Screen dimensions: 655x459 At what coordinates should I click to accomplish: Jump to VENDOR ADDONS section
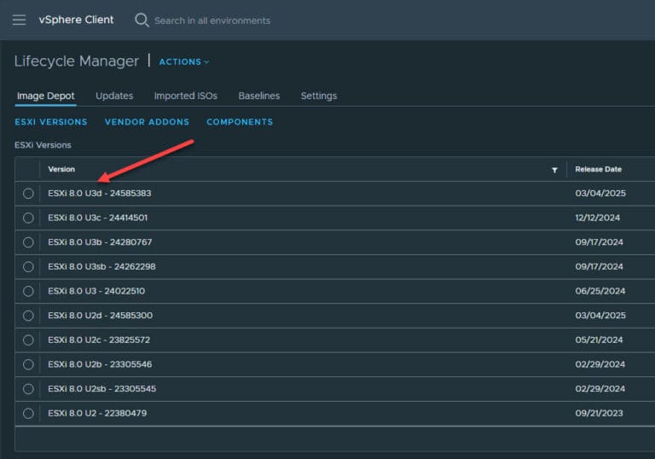tap(147, 122)
